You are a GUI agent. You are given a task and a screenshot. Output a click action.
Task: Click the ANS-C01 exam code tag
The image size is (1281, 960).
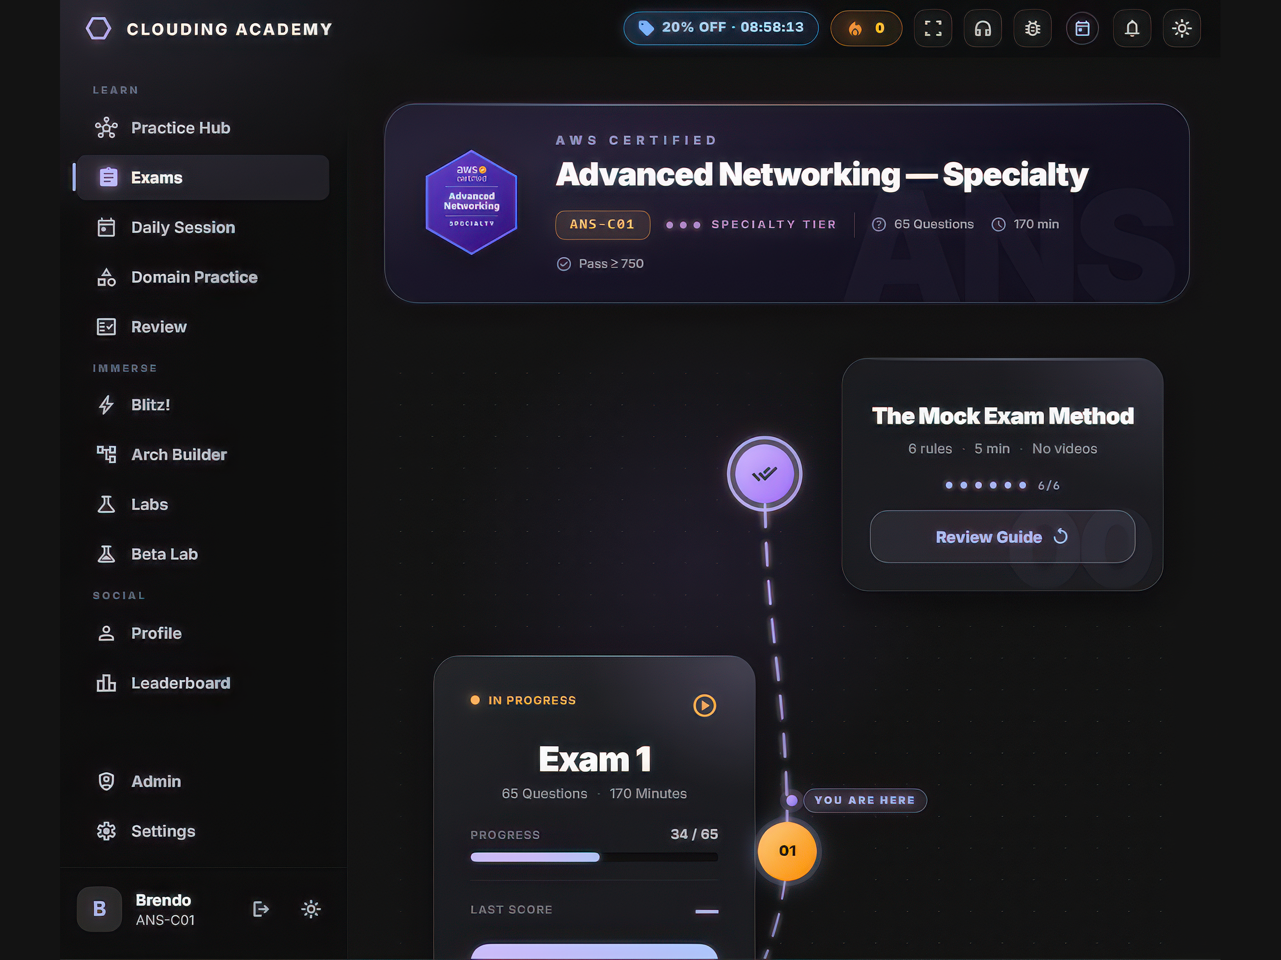pyautogui.click(x=602, y=225)
